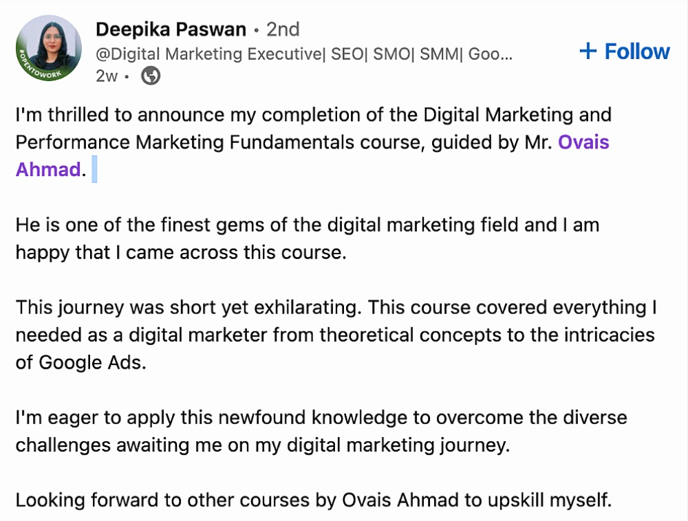Click the globe public visibility icon

click(151, 76)
